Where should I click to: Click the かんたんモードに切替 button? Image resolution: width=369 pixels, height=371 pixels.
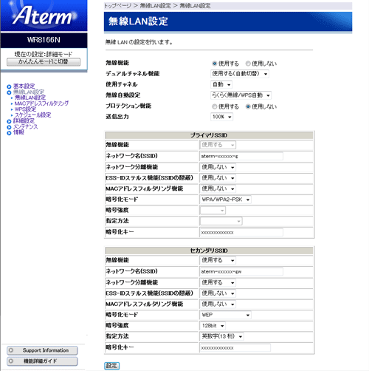coord(44,62)
